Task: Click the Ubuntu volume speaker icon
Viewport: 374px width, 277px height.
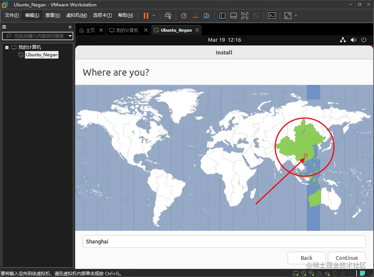Action: coord(354,40)
